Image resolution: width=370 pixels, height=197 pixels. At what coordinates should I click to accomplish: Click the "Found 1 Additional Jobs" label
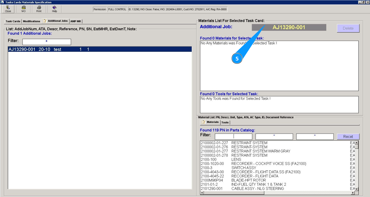(30, 33)
